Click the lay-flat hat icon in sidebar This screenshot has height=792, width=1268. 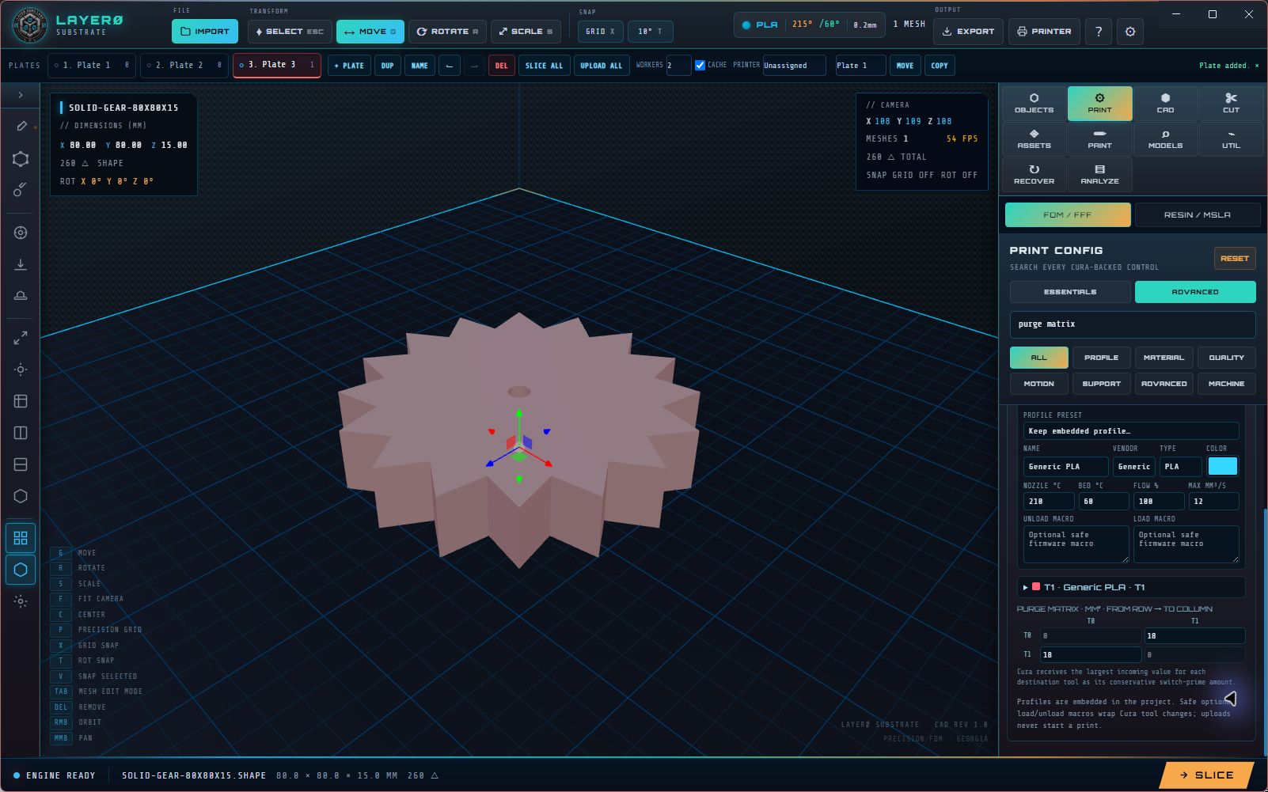click(21, 296)
